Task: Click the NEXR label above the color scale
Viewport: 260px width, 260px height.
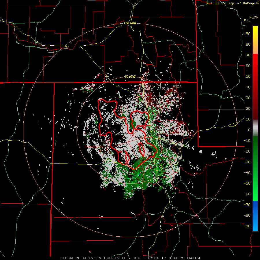Action: pyautogui.click(x=254, y=17)
